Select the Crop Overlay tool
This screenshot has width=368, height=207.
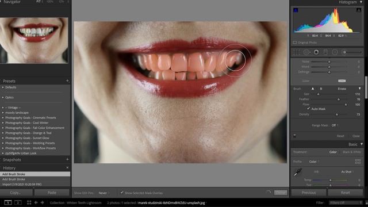click(x=297, y=52)
